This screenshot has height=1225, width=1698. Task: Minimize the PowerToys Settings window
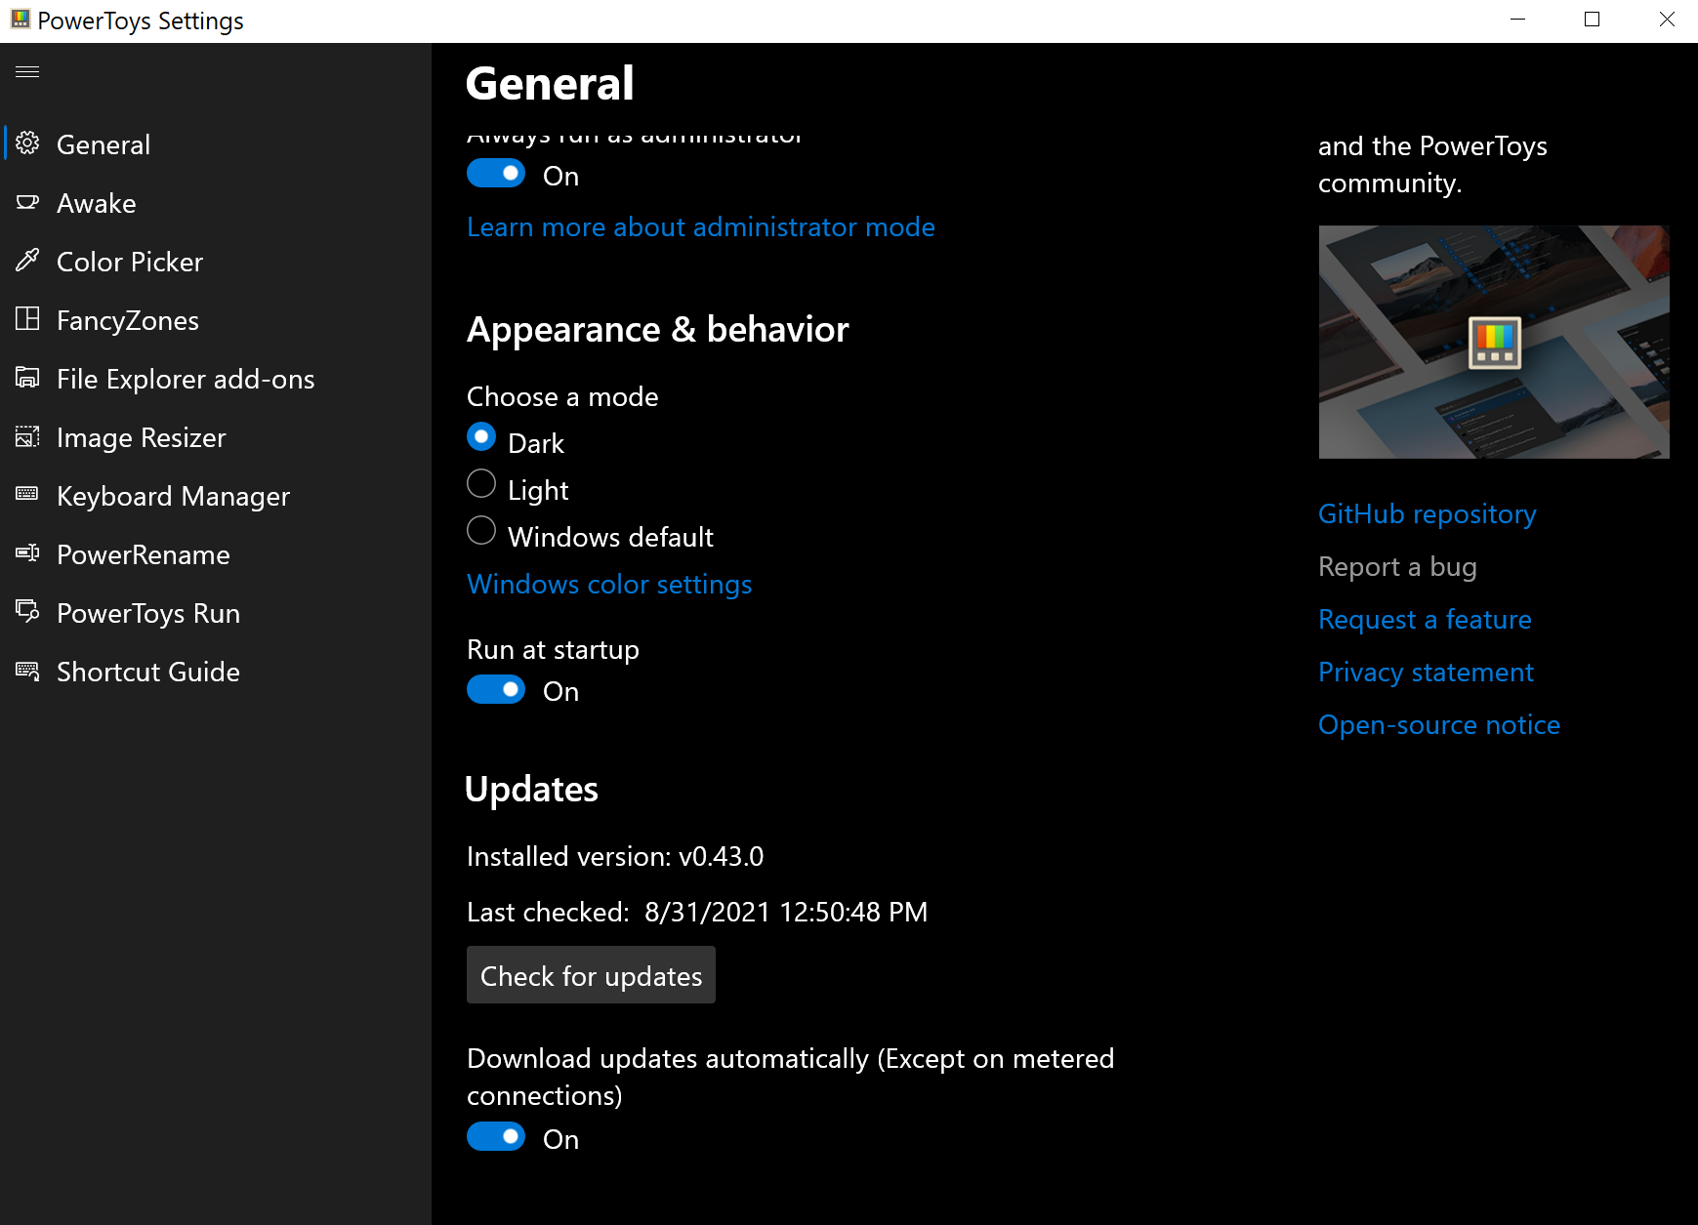coord(1517,20)
